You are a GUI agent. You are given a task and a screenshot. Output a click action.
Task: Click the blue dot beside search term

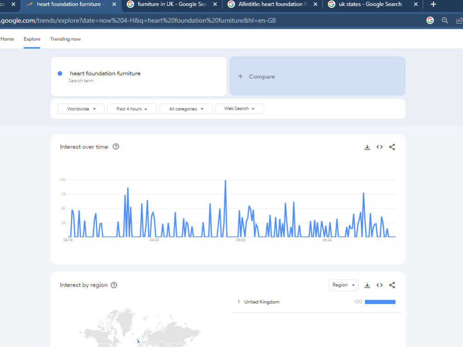pyautogui.click(x=60, y=74)
